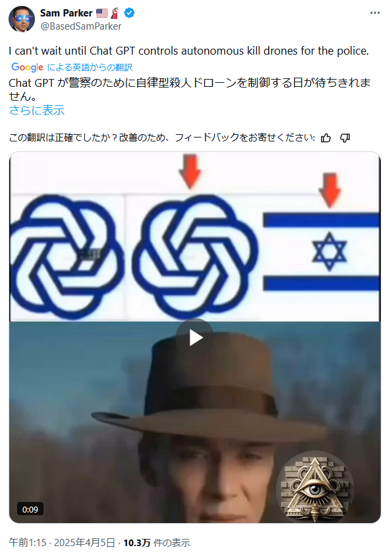Click the translated Japanese tweet text
Viewport: 388px width, 554px height.
click(x=190, y=89)
